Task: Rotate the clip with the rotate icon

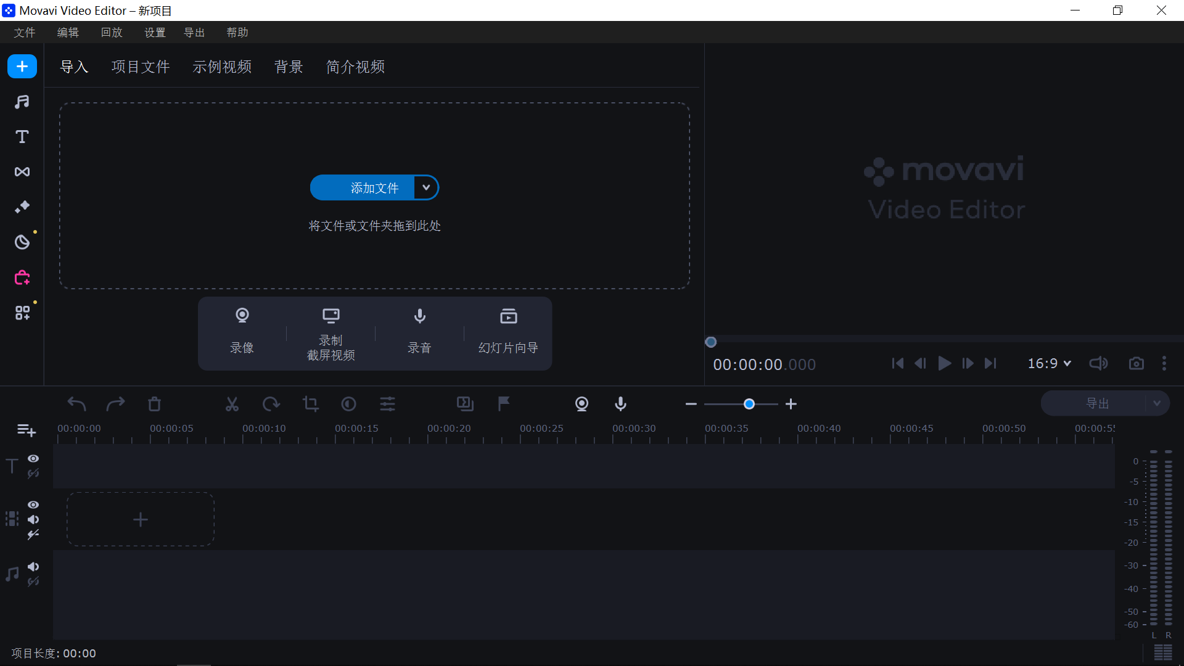Action: [x=271, y=404]
